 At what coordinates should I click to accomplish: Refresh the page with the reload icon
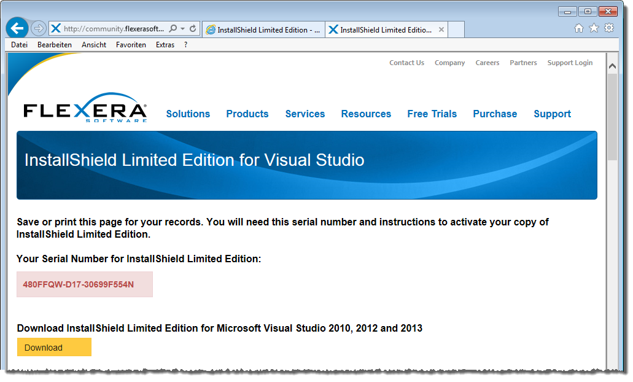pos(193,29)
